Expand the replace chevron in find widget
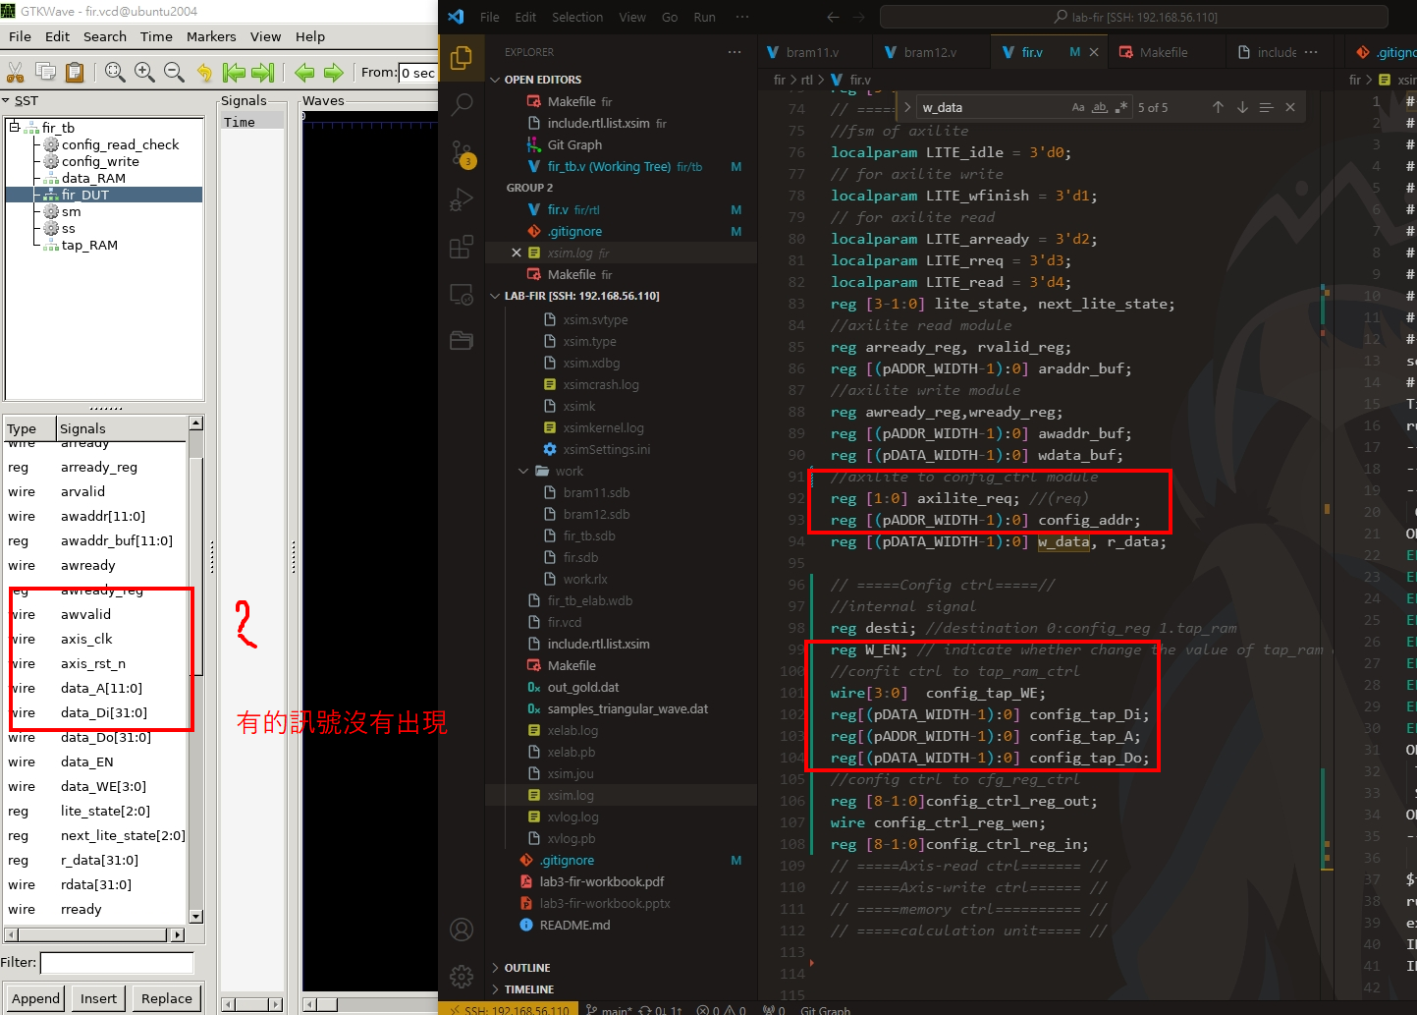The image size is (1417, 1015). click(907, 107)
